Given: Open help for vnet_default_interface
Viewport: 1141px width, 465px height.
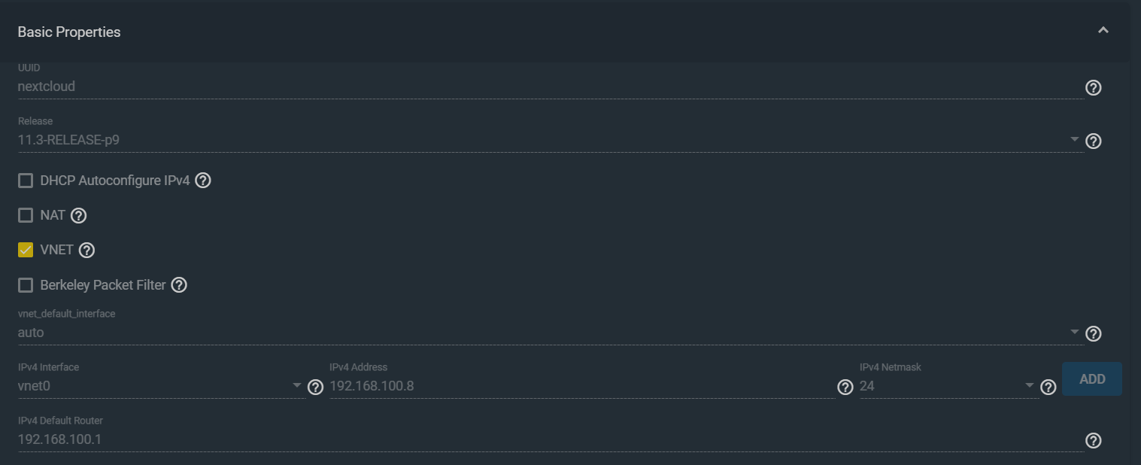Looking at the screenshot, I should pyautogui.click(x=1094, y=333).
